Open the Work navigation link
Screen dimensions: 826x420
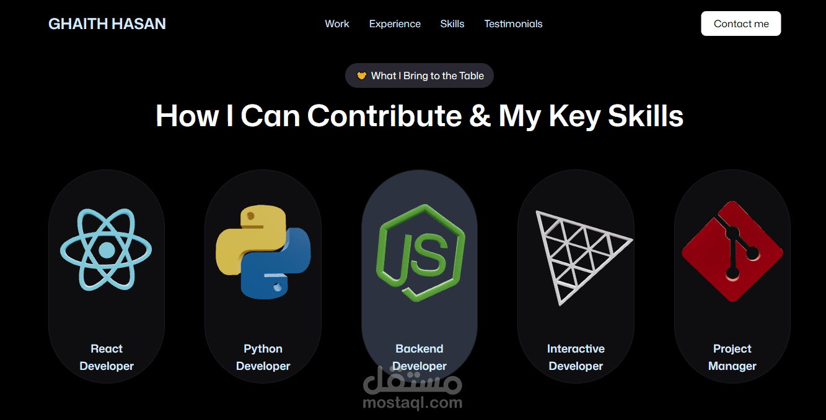click(337, 24)
